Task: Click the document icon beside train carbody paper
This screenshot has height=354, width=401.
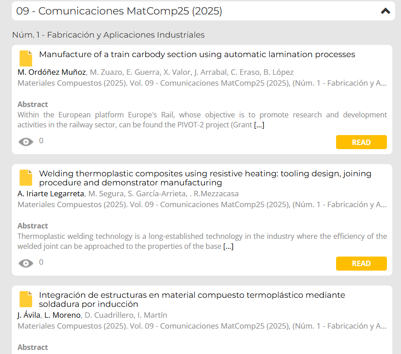Action: (x=26, y=58)
